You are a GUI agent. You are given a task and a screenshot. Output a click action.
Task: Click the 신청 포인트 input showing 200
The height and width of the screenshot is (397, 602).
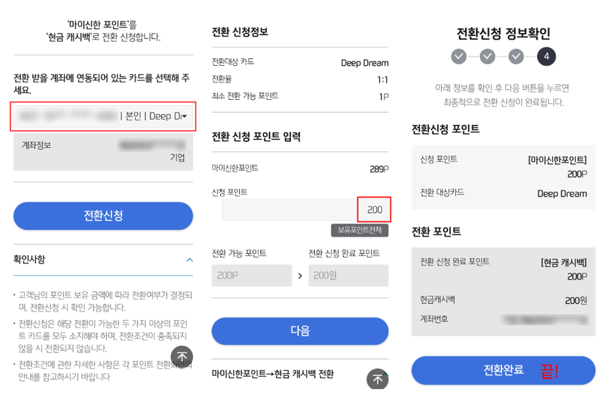[375, 209]
